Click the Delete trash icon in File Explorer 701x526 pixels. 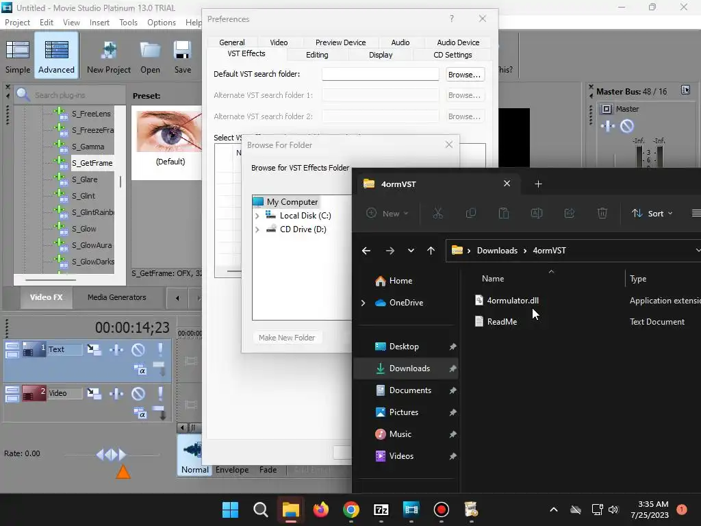(x=602, y=214)
